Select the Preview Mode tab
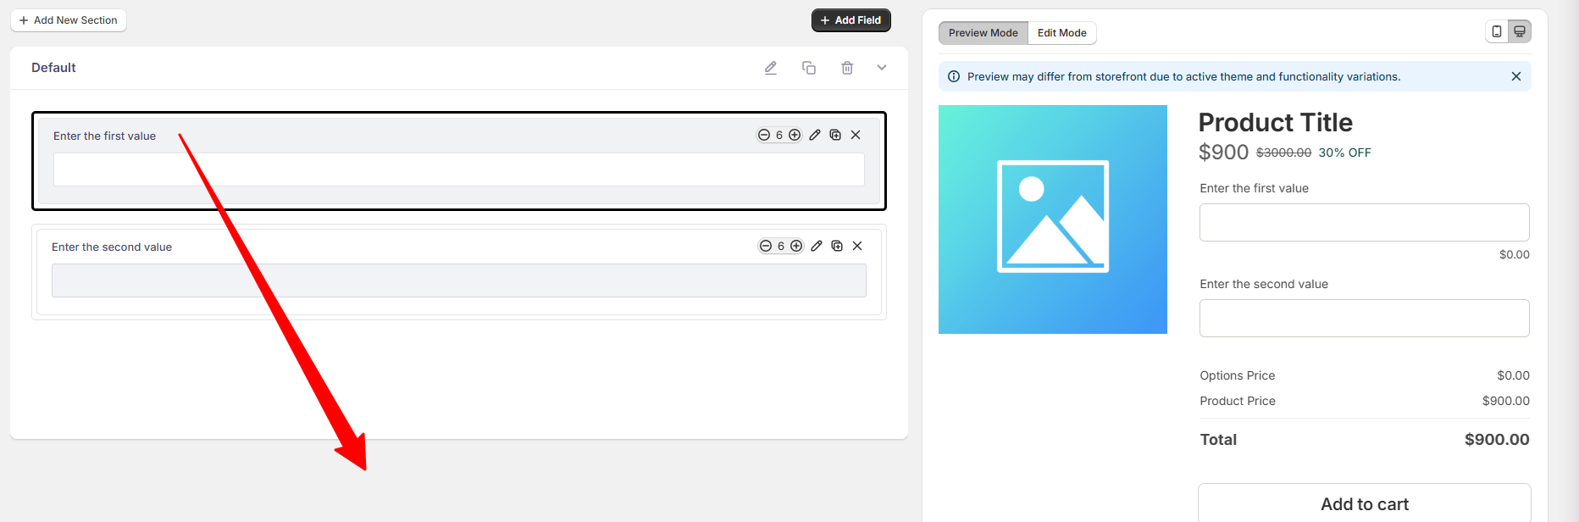1579x522 pixels. [x=983, y=33]
